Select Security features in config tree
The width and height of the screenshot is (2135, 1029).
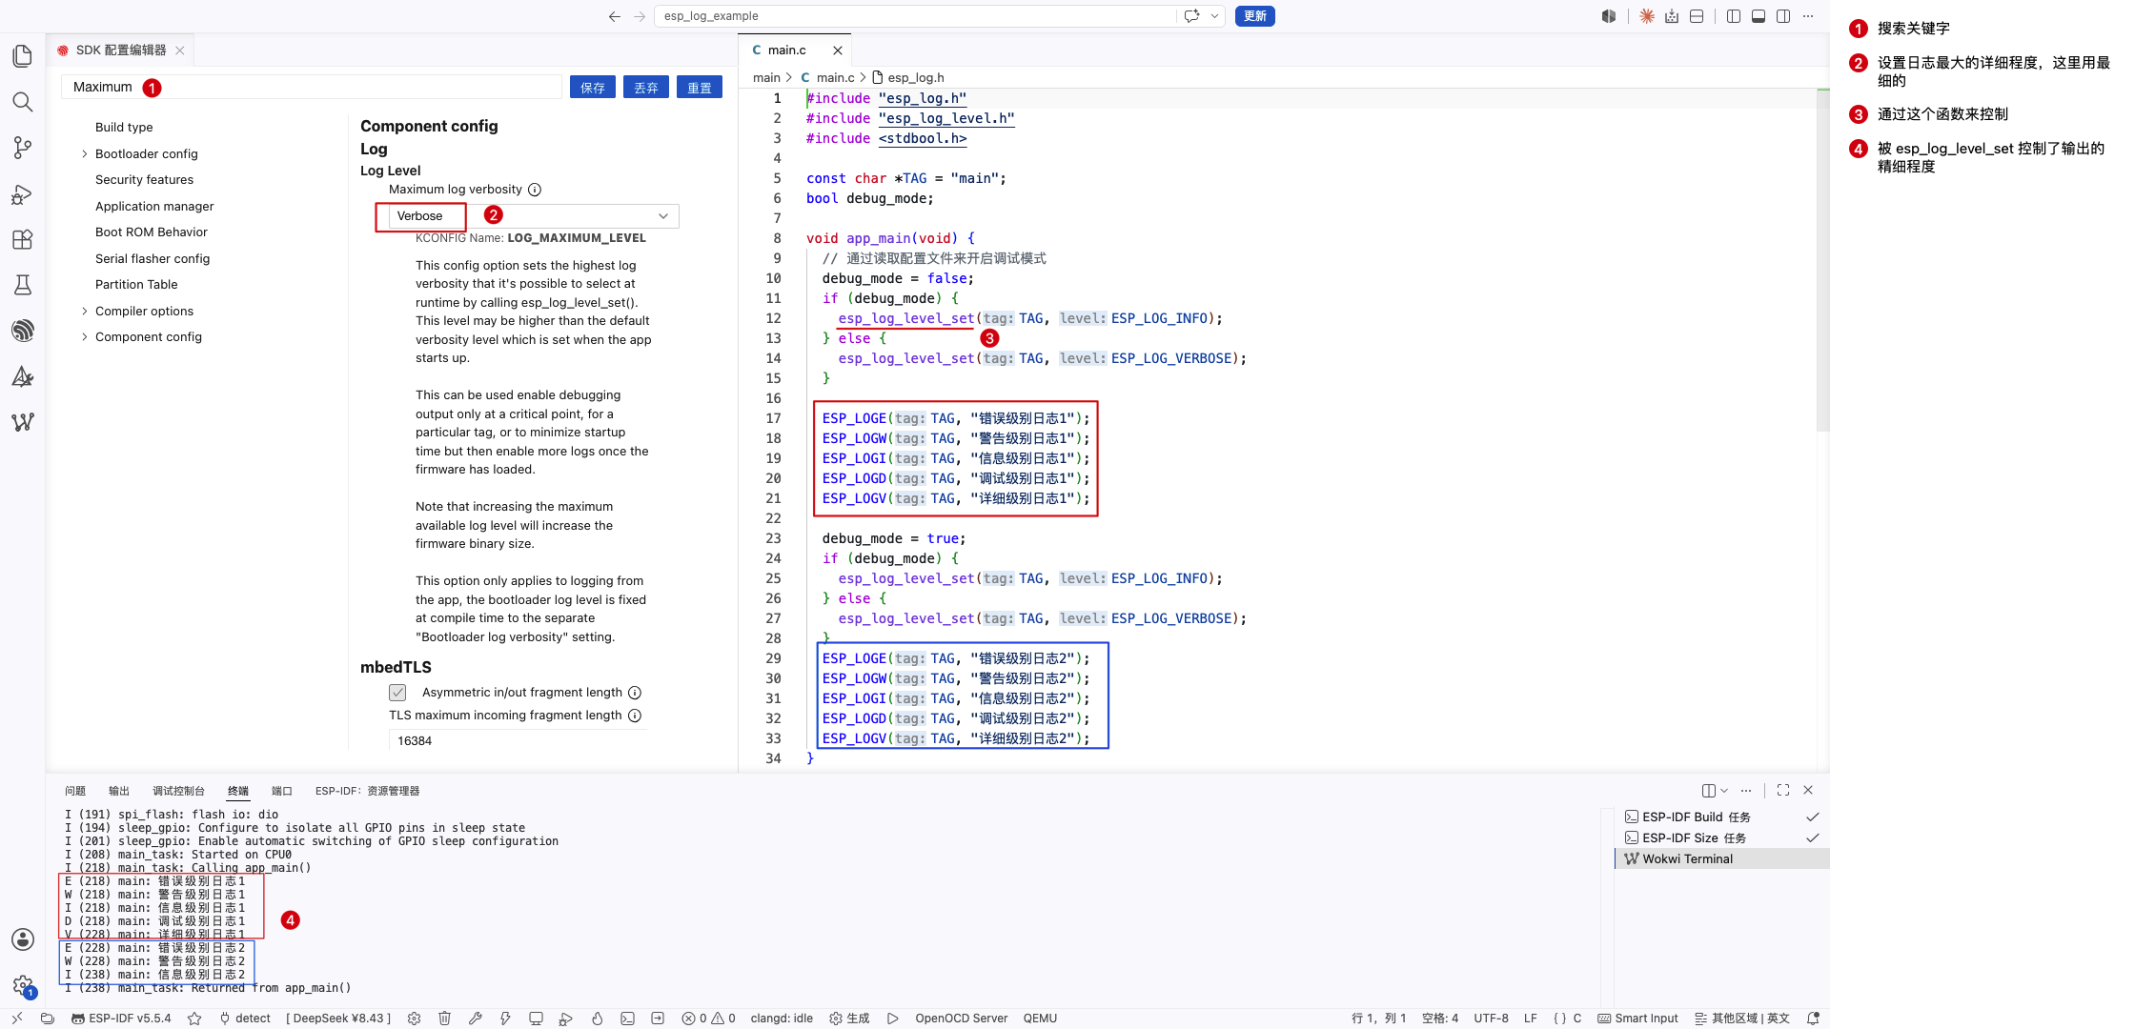(144, 179)
